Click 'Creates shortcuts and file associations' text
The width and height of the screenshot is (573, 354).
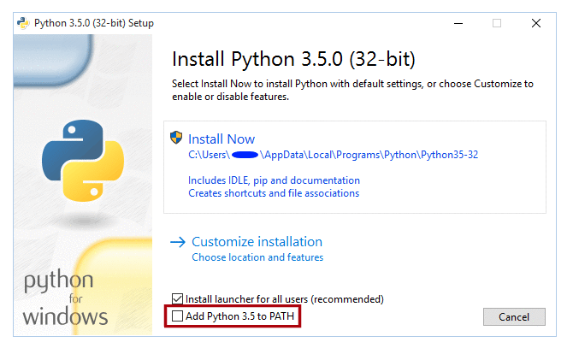pos(274,193)
